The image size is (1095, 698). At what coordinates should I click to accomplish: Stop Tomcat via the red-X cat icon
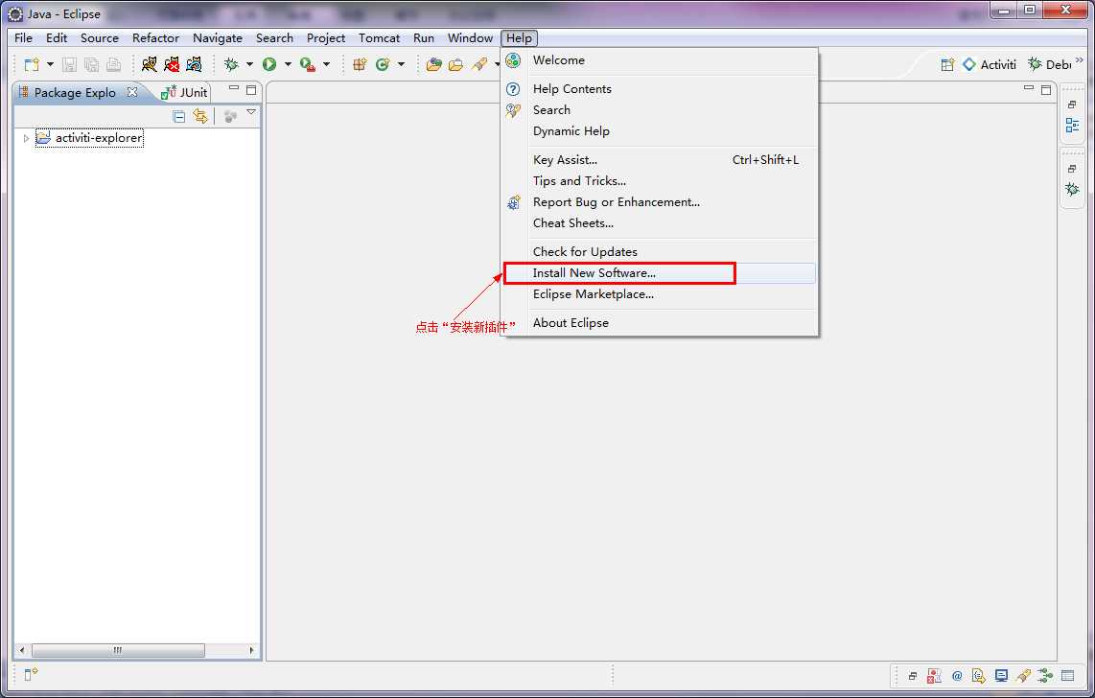click(x=172, y=64)
